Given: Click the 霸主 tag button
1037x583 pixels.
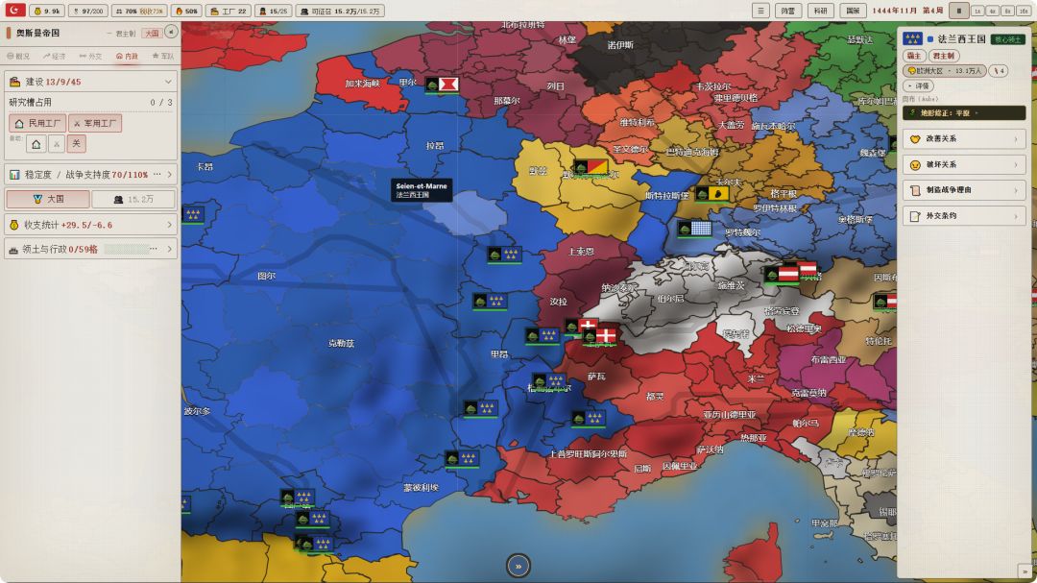Looking at the screenshot, I should [x=914, y=56].
